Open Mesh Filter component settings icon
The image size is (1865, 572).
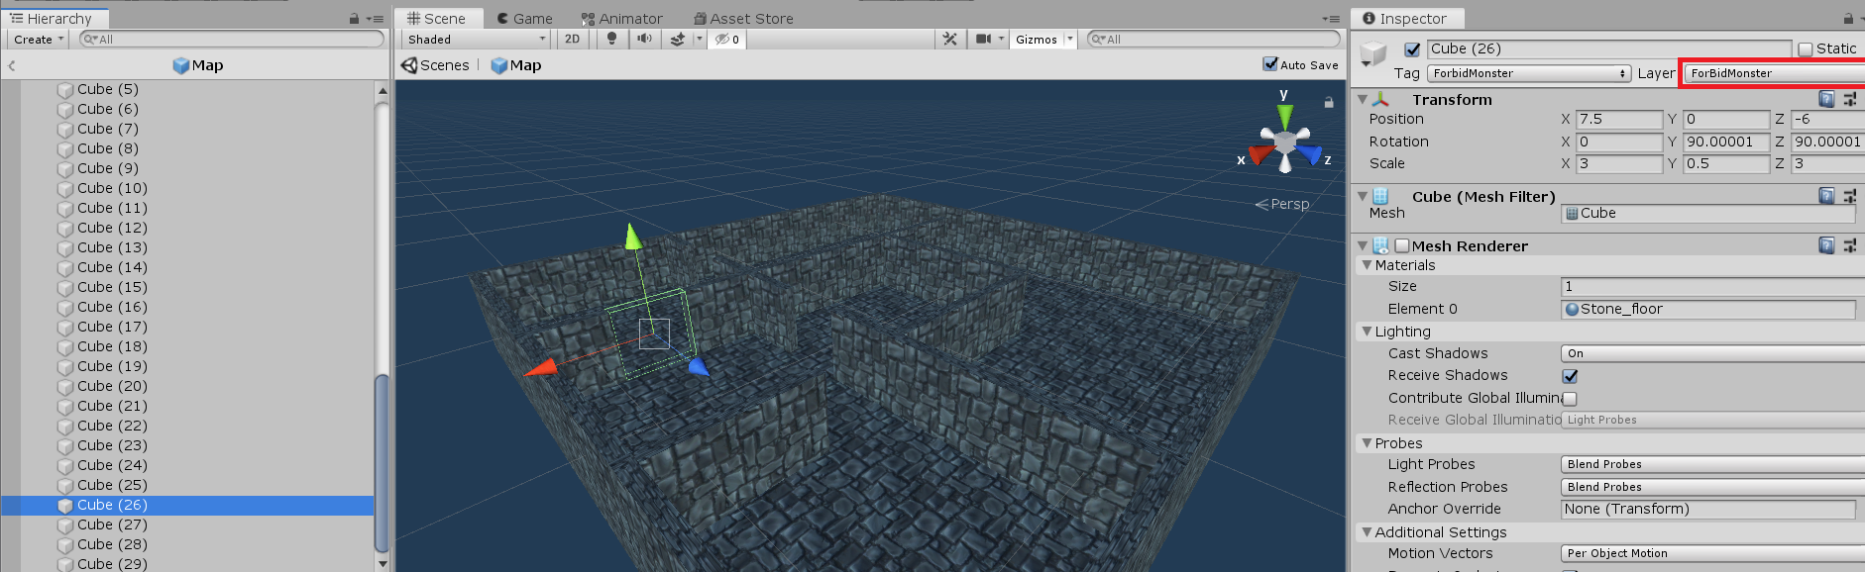pyautogui.click(x=1849, y=196)
